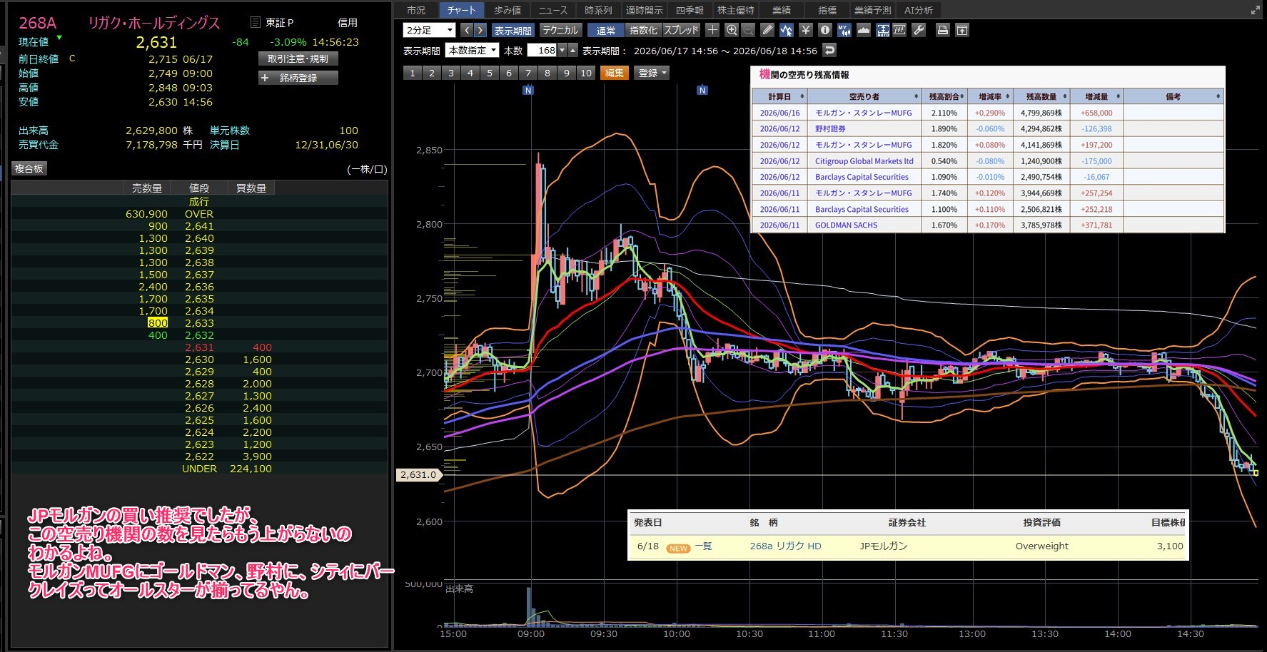The height and width of the screenshot is (652, 1267).
Task: Open the 時系列 tab
Action: click(598, 10)
